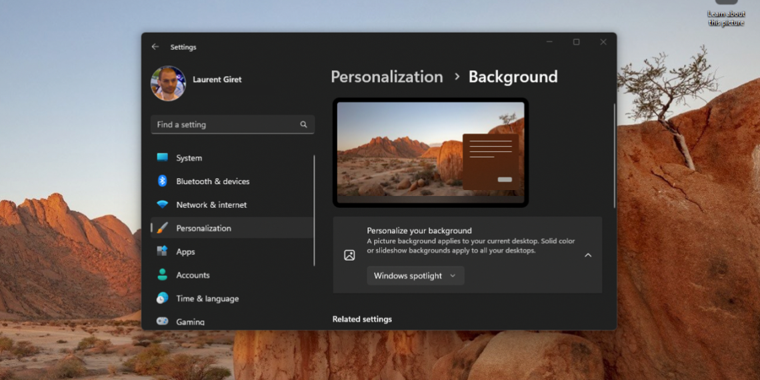Image resolution: width=760 pixels, height=380 pixels.
Task: Collapse the Personalize your background section
Action: click(587, 255)
